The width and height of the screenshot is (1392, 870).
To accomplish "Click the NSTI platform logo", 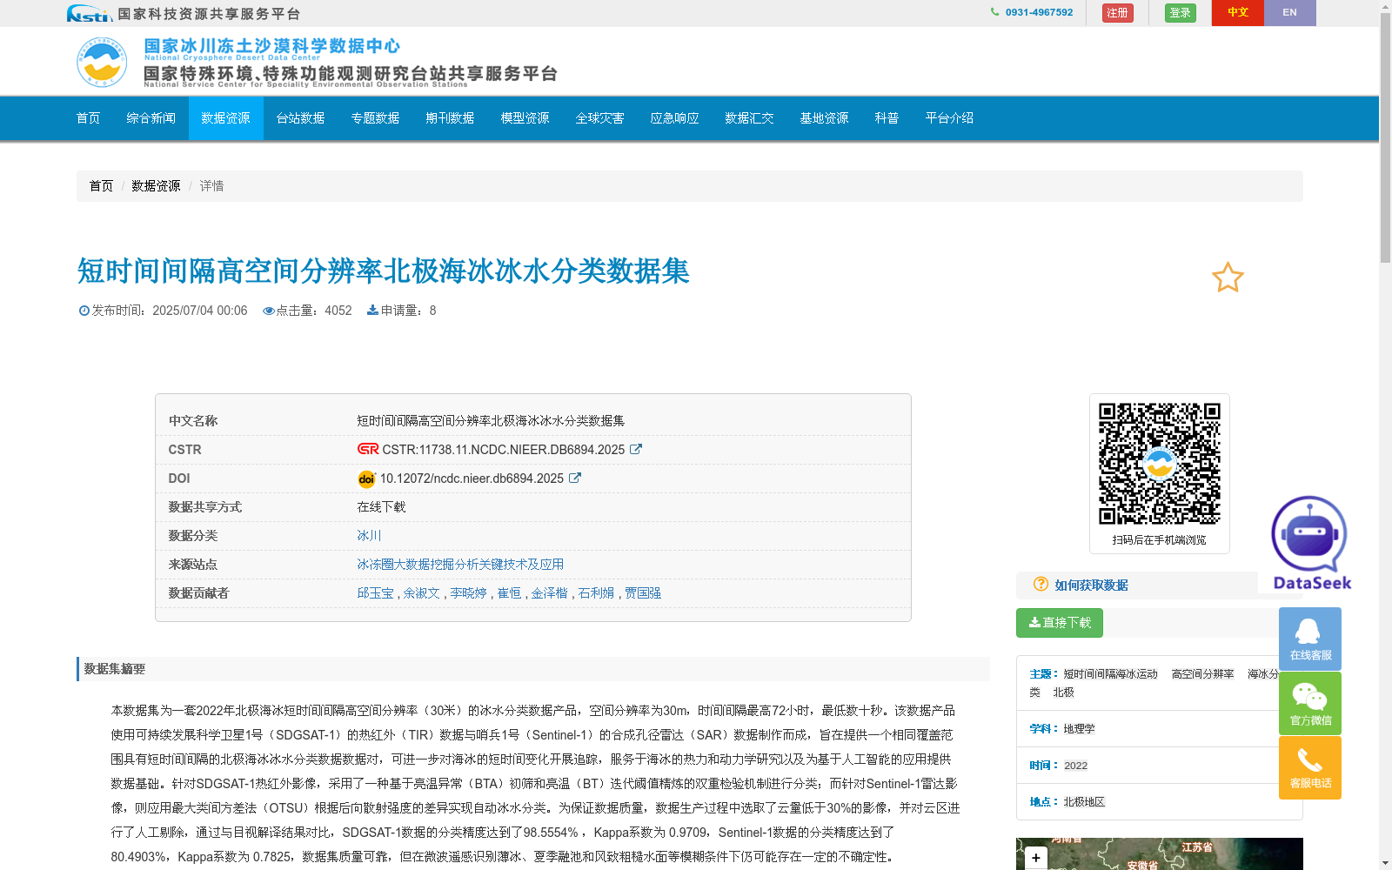I will 90,13.
